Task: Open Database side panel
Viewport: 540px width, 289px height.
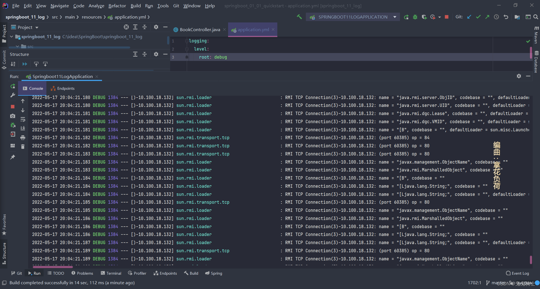Action: pyautogui.click(x=536, y=62)
